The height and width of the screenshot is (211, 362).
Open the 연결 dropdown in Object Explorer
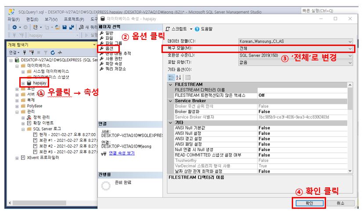pyautogui.click(x=14, y=53)
